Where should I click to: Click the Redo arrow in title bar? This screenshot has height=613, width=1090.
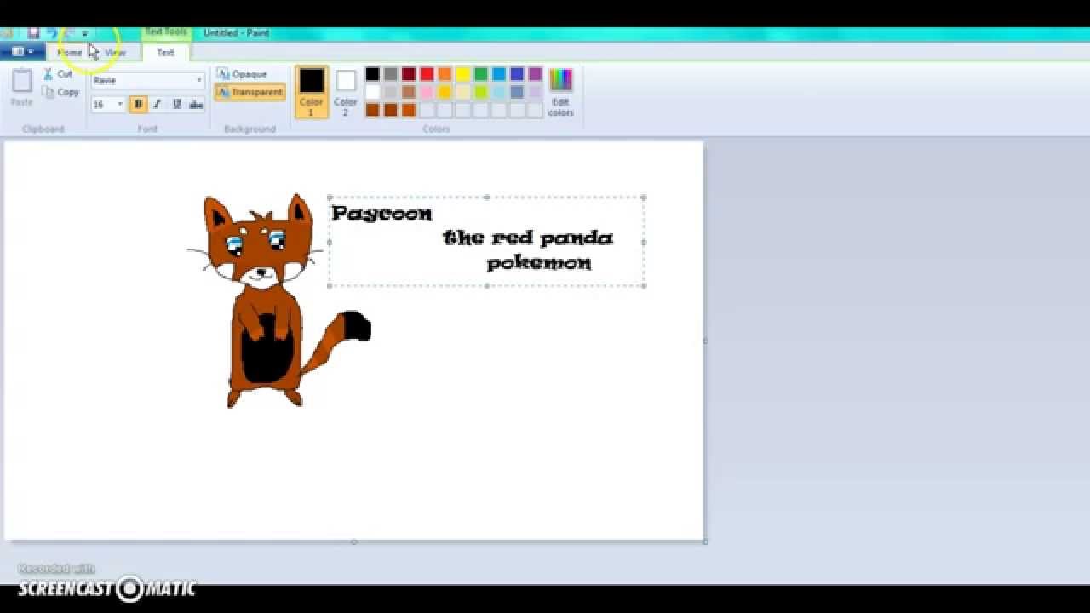tap(69, 33)
